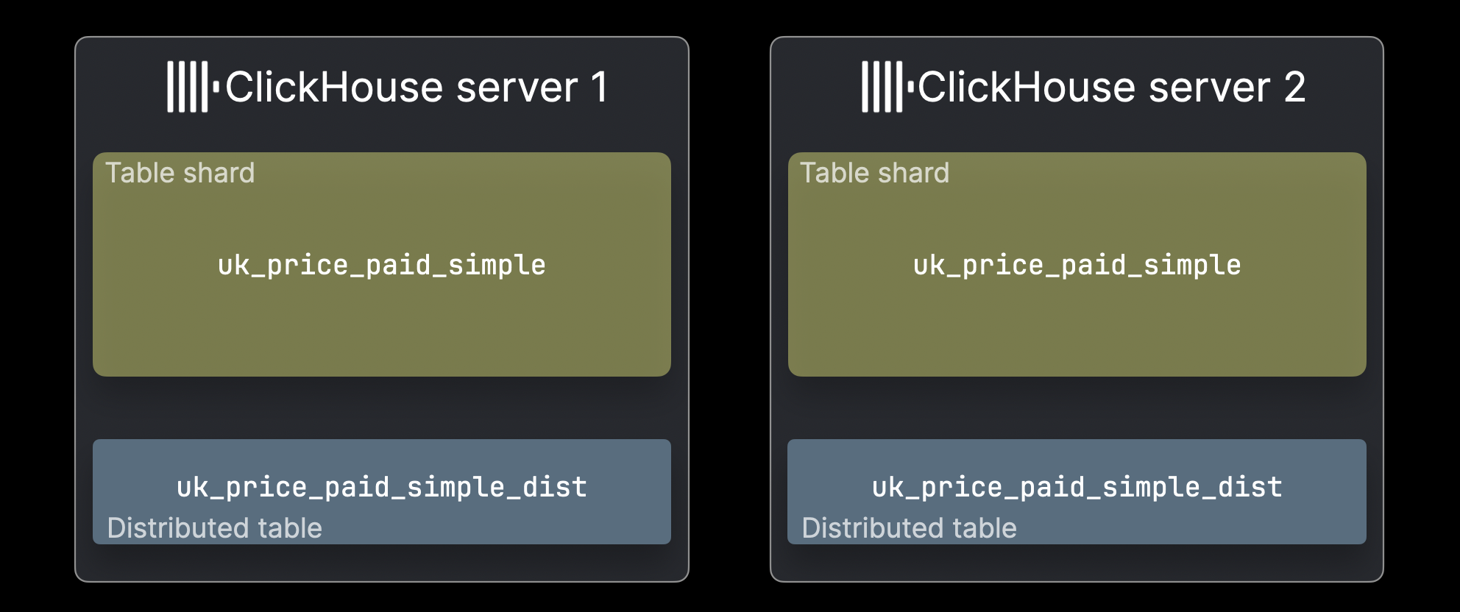This screenshot has height=612, width=1460.
Task: Click 'Table shard' label in server 2
Action: (x=875, y=173)
